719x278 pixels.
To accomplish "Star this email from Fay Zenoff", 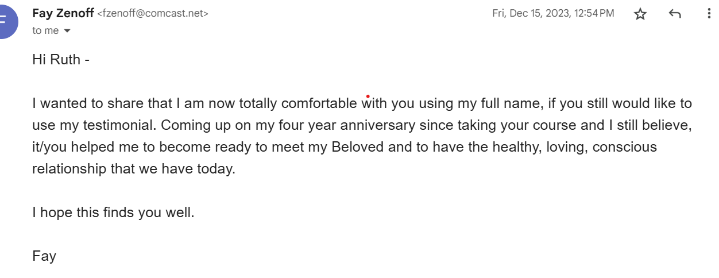I will pos(640,14).
